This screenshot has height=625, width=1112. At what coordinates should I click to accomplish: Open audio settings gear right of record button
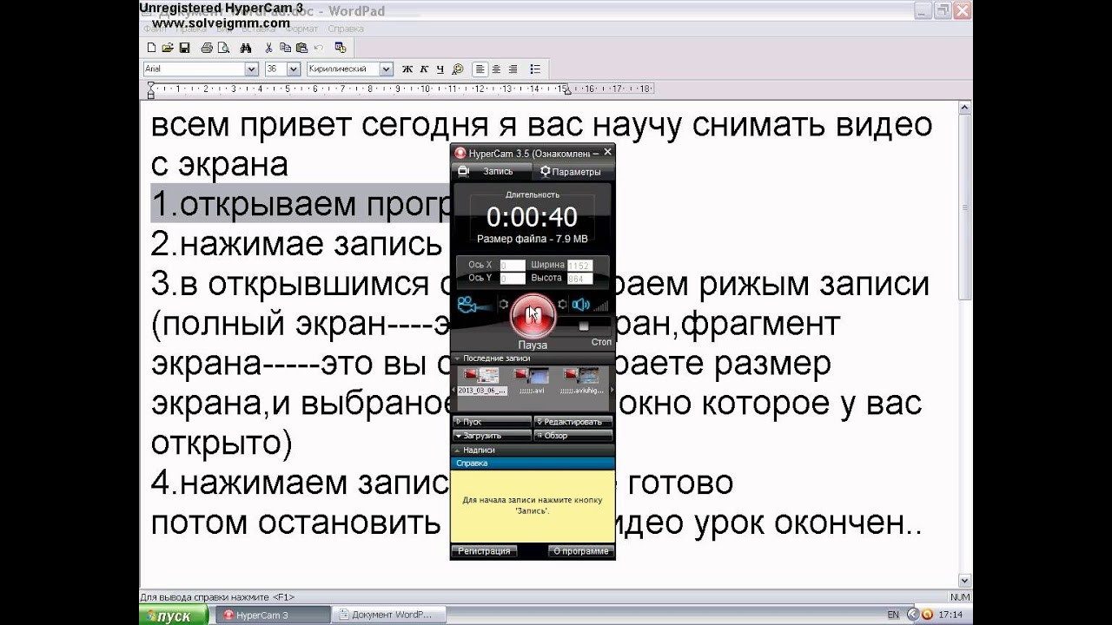pos(563,305)
